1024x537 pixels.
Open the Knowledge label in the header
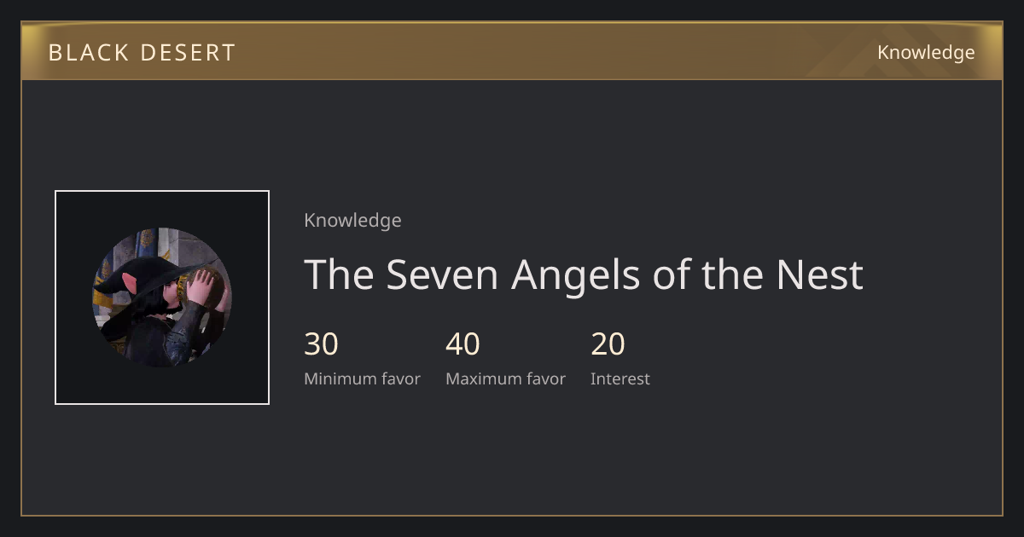pos(926,53)
